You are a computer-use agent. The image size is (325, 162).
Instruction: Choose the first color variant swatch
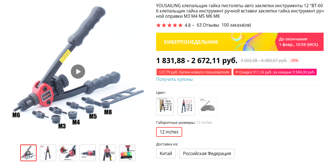coord(165,106)
